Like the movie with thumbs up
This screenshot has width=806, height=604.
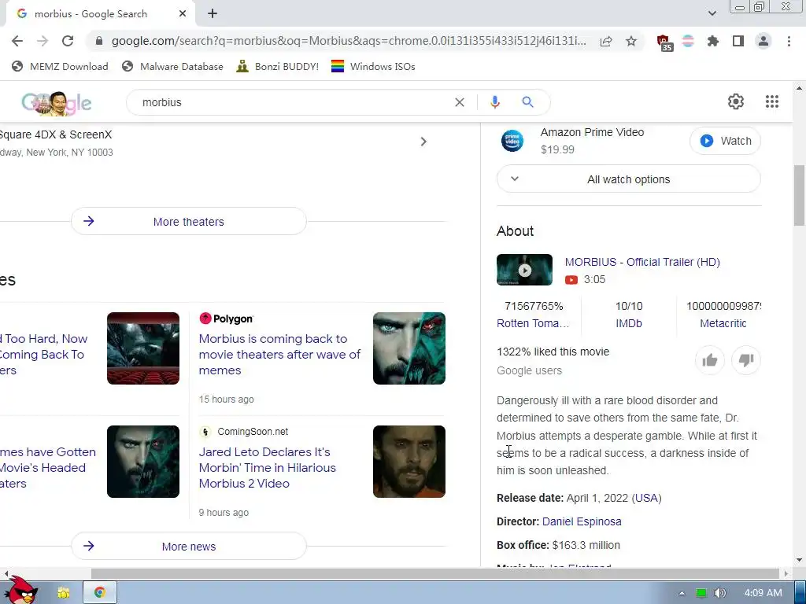pyautogui.click(x=710, y=360)
